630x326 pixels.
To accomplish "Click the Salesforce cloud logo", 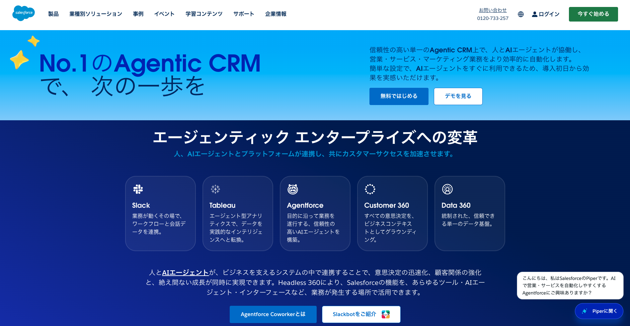I will (x=24, y=13).
